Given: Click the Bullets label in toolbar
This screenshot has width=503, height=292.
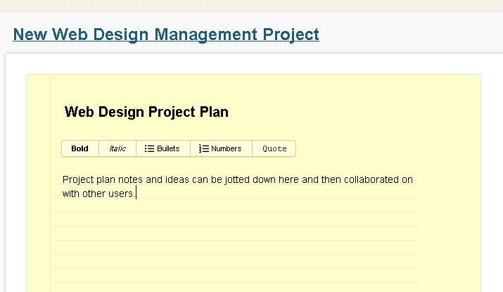Looking at the screenshot, I should (168, 148).
